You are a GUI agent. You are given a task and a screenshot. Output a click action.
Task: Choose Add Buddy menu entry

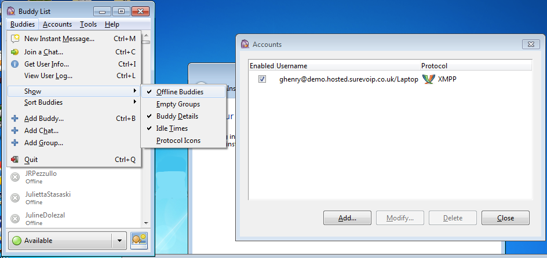pyautogui.click(x=74, y=119)
